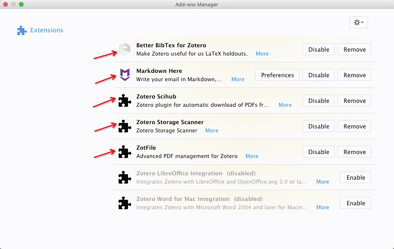This screenshot has width=394, height=249.
Task: Click the blue Extensions puzzle icon
Action: 22,30
